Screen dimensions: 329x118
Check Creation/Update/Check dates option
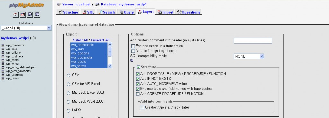click(142, 107)
